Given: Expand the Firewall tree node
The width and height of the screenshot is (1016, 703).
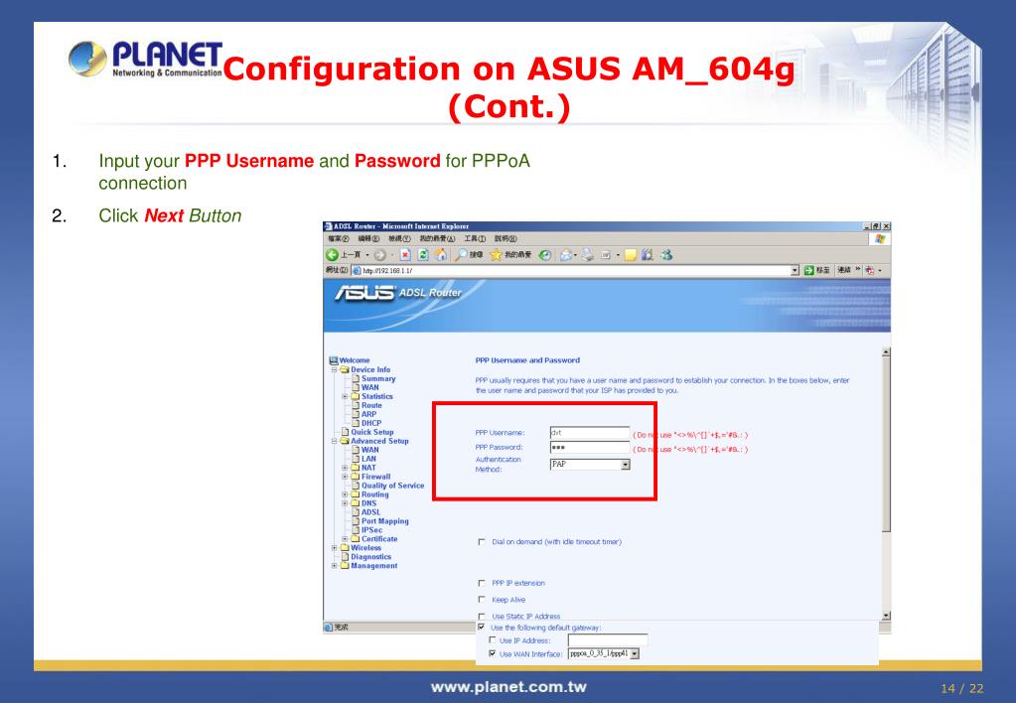Looking at the screenshot, I should (346, 477).
